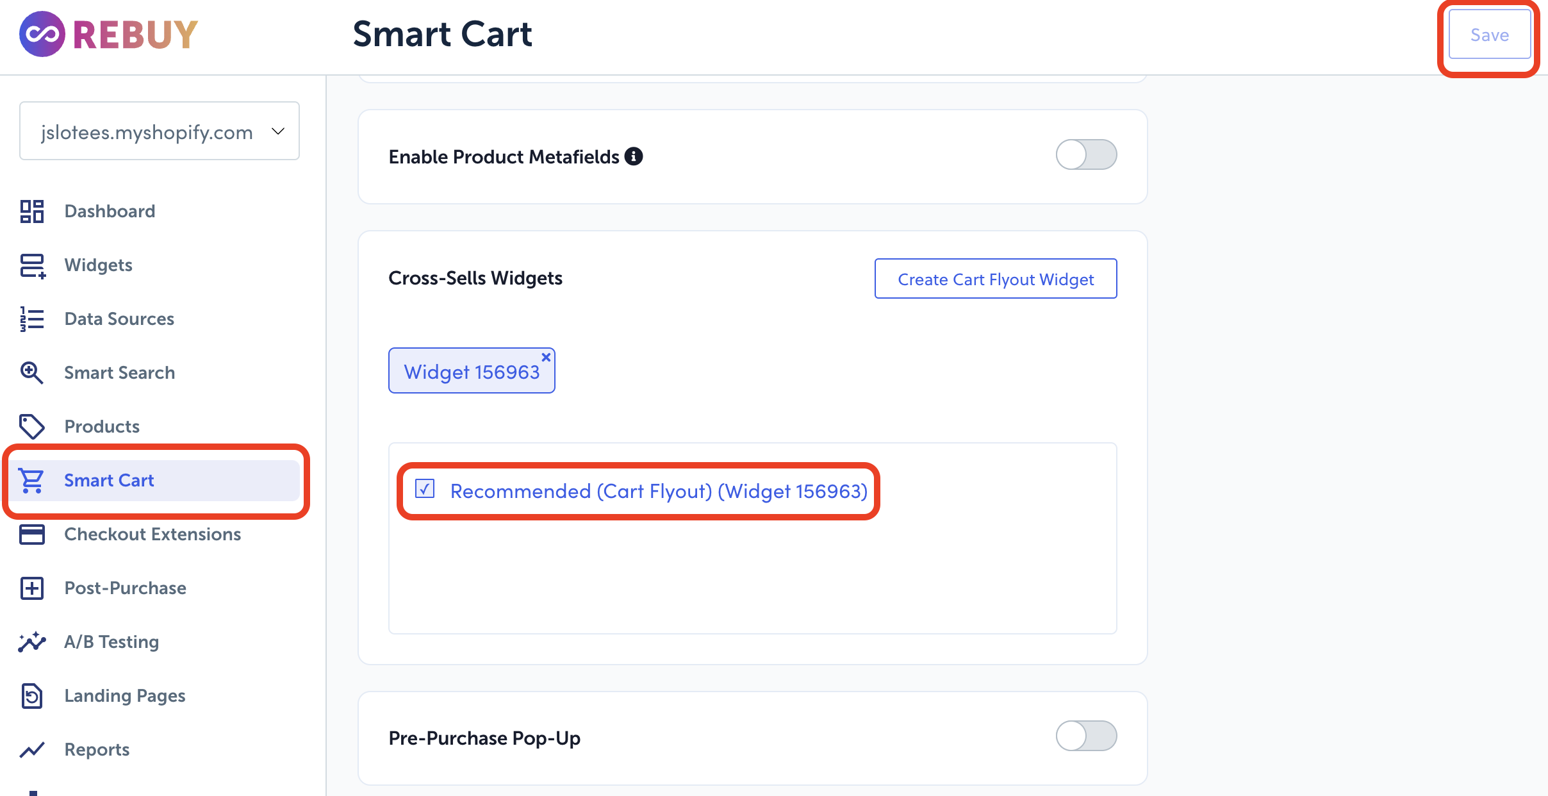Screen dimensions: 1548x796
Task: Click the Widgets sidebar icon
Action: tap(32, 265)
